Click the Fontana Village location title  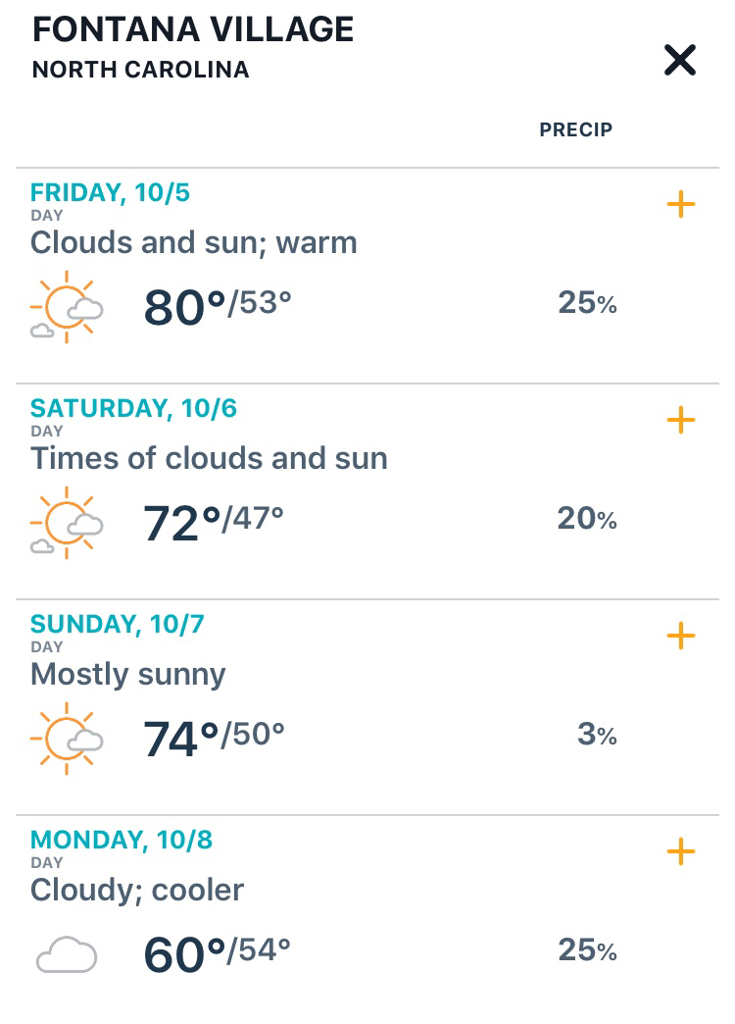point(193,29)
